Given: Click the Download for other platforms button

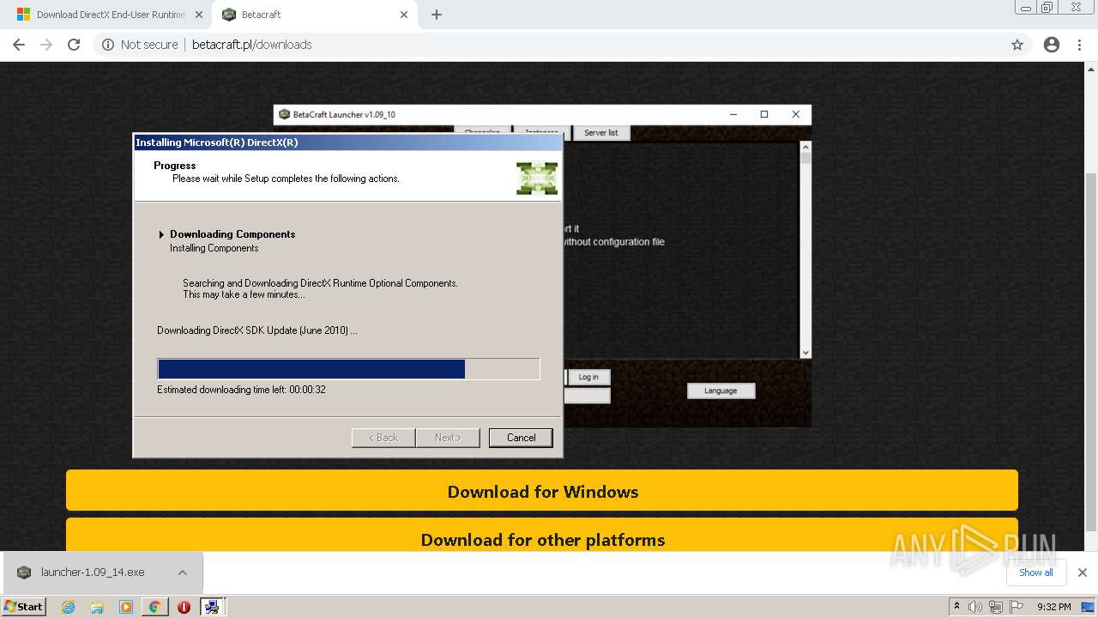Looking at the screenshot, I should pos(542,536).
